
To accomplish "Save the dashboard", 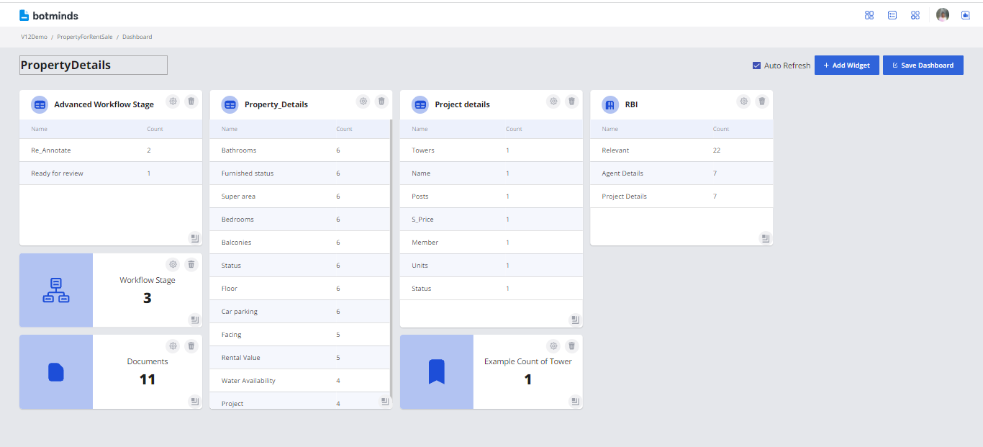I will point(923,66).
